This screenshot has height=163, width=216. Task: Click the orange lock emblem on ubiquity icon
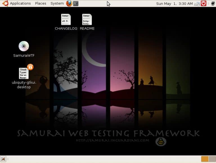pos(30,67)
